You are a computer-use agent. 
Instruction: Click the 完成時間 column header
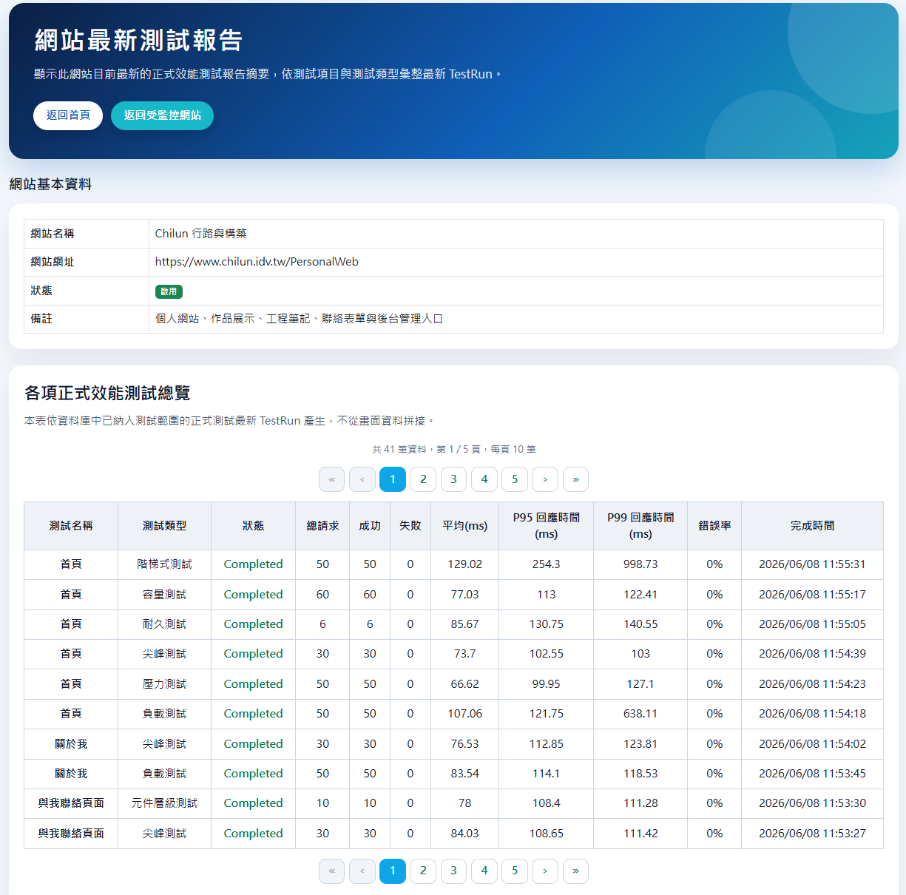(812, 526)
